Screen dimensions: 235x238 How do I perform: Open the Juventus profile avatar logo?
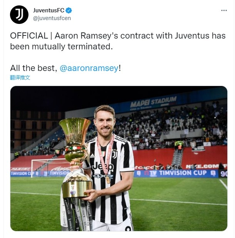click(19, 15)
